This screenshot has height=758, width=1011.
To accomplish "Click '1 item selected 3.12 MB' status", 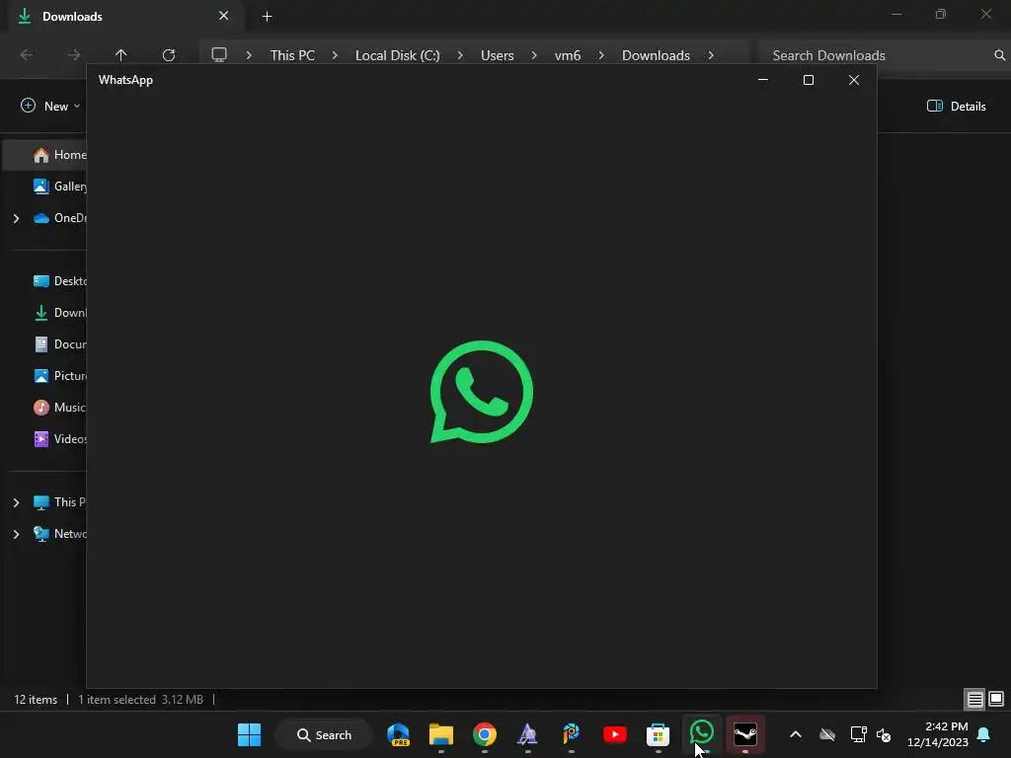I will [140, 700].
